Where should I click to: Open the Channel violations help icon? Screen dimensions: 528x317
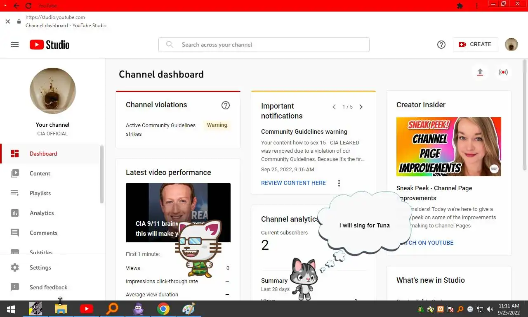[x=226, y=105]
